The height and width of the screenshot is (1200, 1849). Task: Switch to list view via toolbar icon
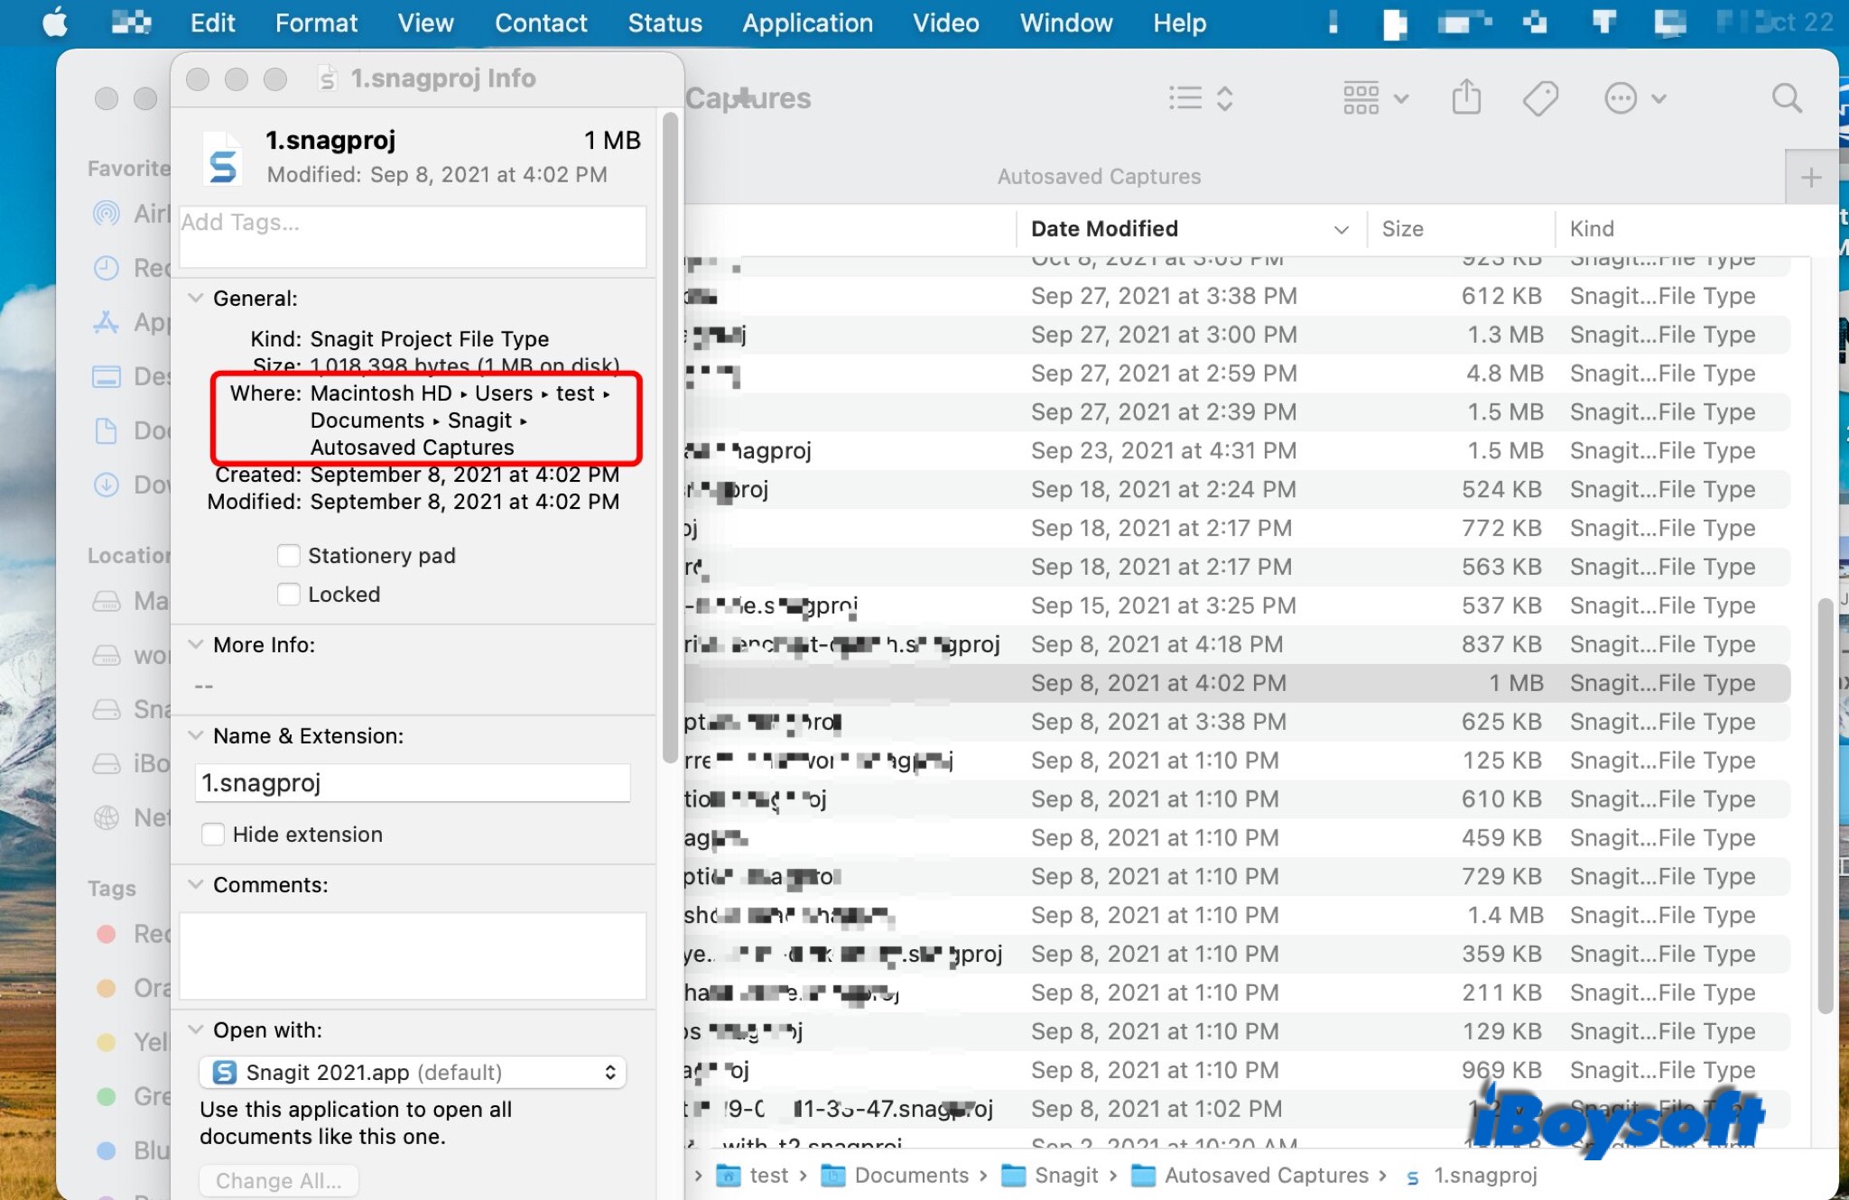pos(1200,97)
